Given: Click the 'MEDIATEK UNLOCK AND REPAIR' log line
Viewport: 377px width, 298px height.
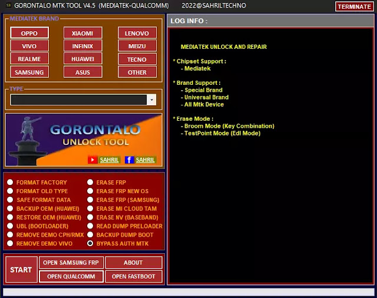Looking at the screenshot, I should pos(224,47).
